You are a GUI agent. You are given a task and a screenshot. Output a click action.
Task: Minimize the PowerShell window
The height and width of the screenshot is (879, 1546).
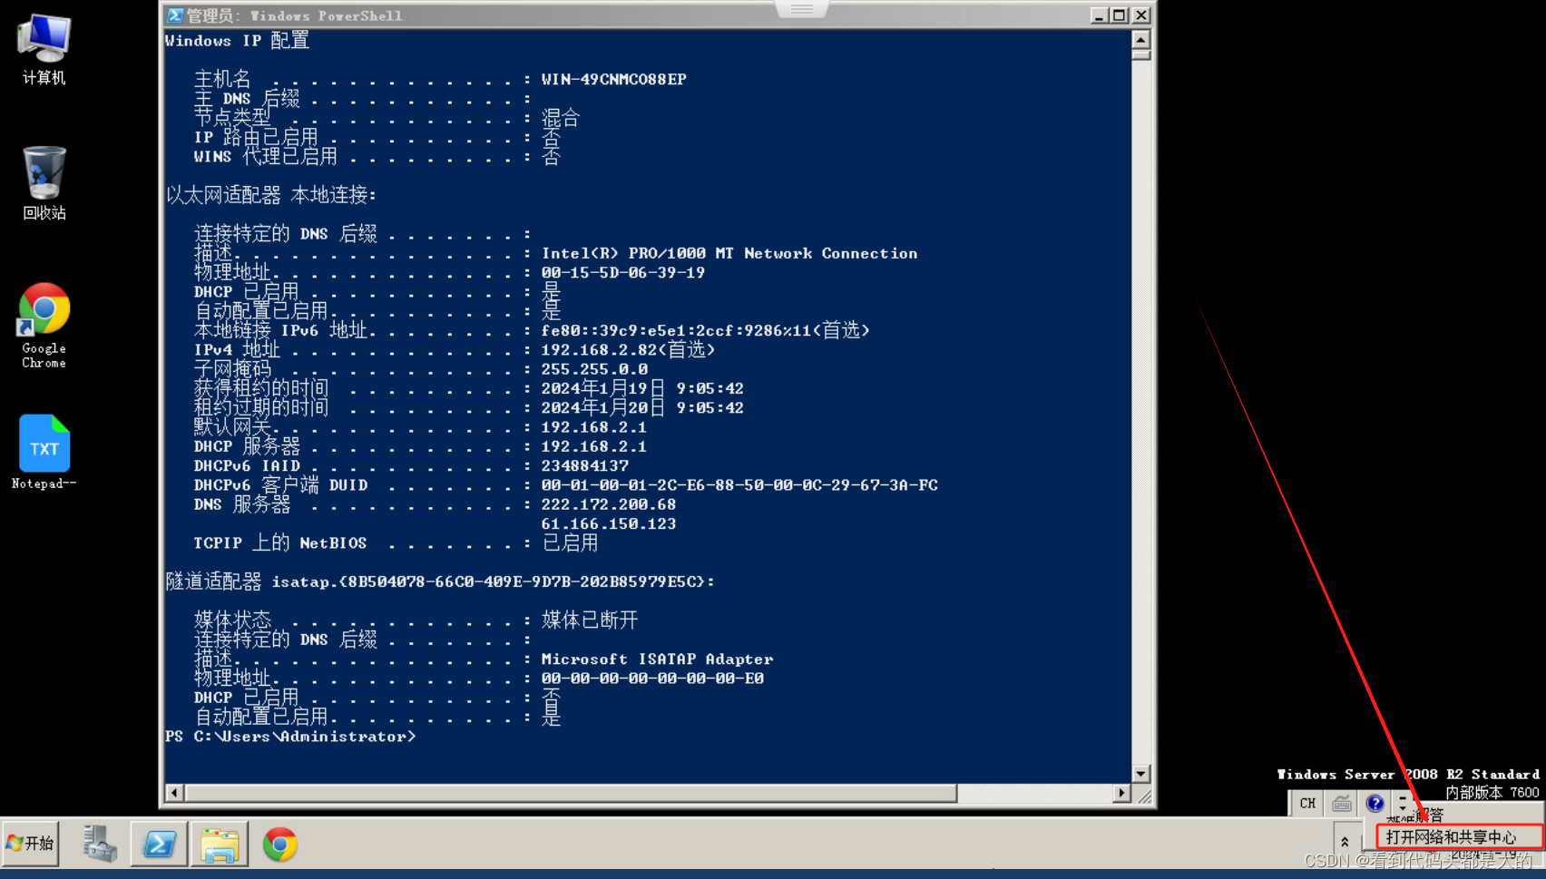pyautogui.click(x=1099, y=15)
